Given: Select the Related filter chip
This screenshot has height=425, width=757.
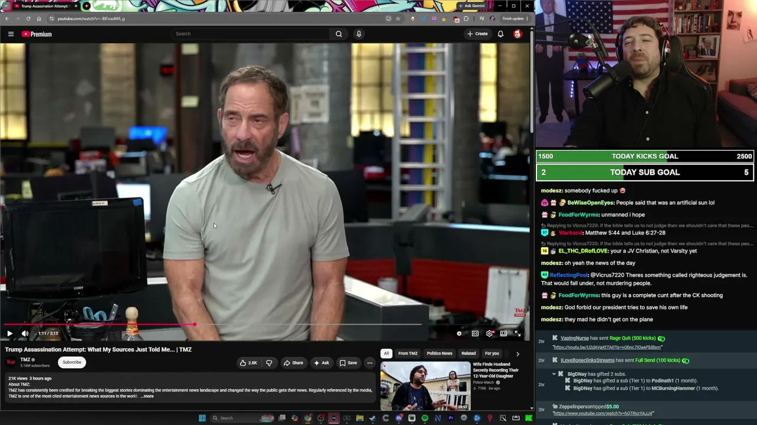Looking at the screenshot, I should pyautogui.click(x=468, y=354).
